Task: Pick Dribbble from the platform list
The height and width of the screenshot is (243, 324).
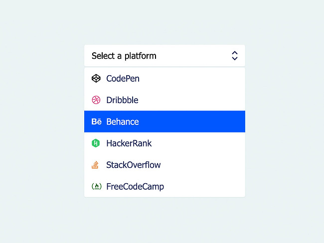Action: 122,100
